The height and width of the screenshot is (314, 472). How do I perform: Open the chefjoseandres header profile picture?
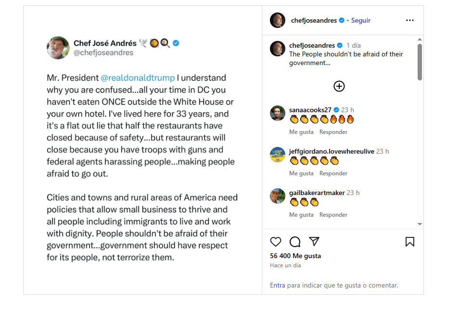[278, 20]
